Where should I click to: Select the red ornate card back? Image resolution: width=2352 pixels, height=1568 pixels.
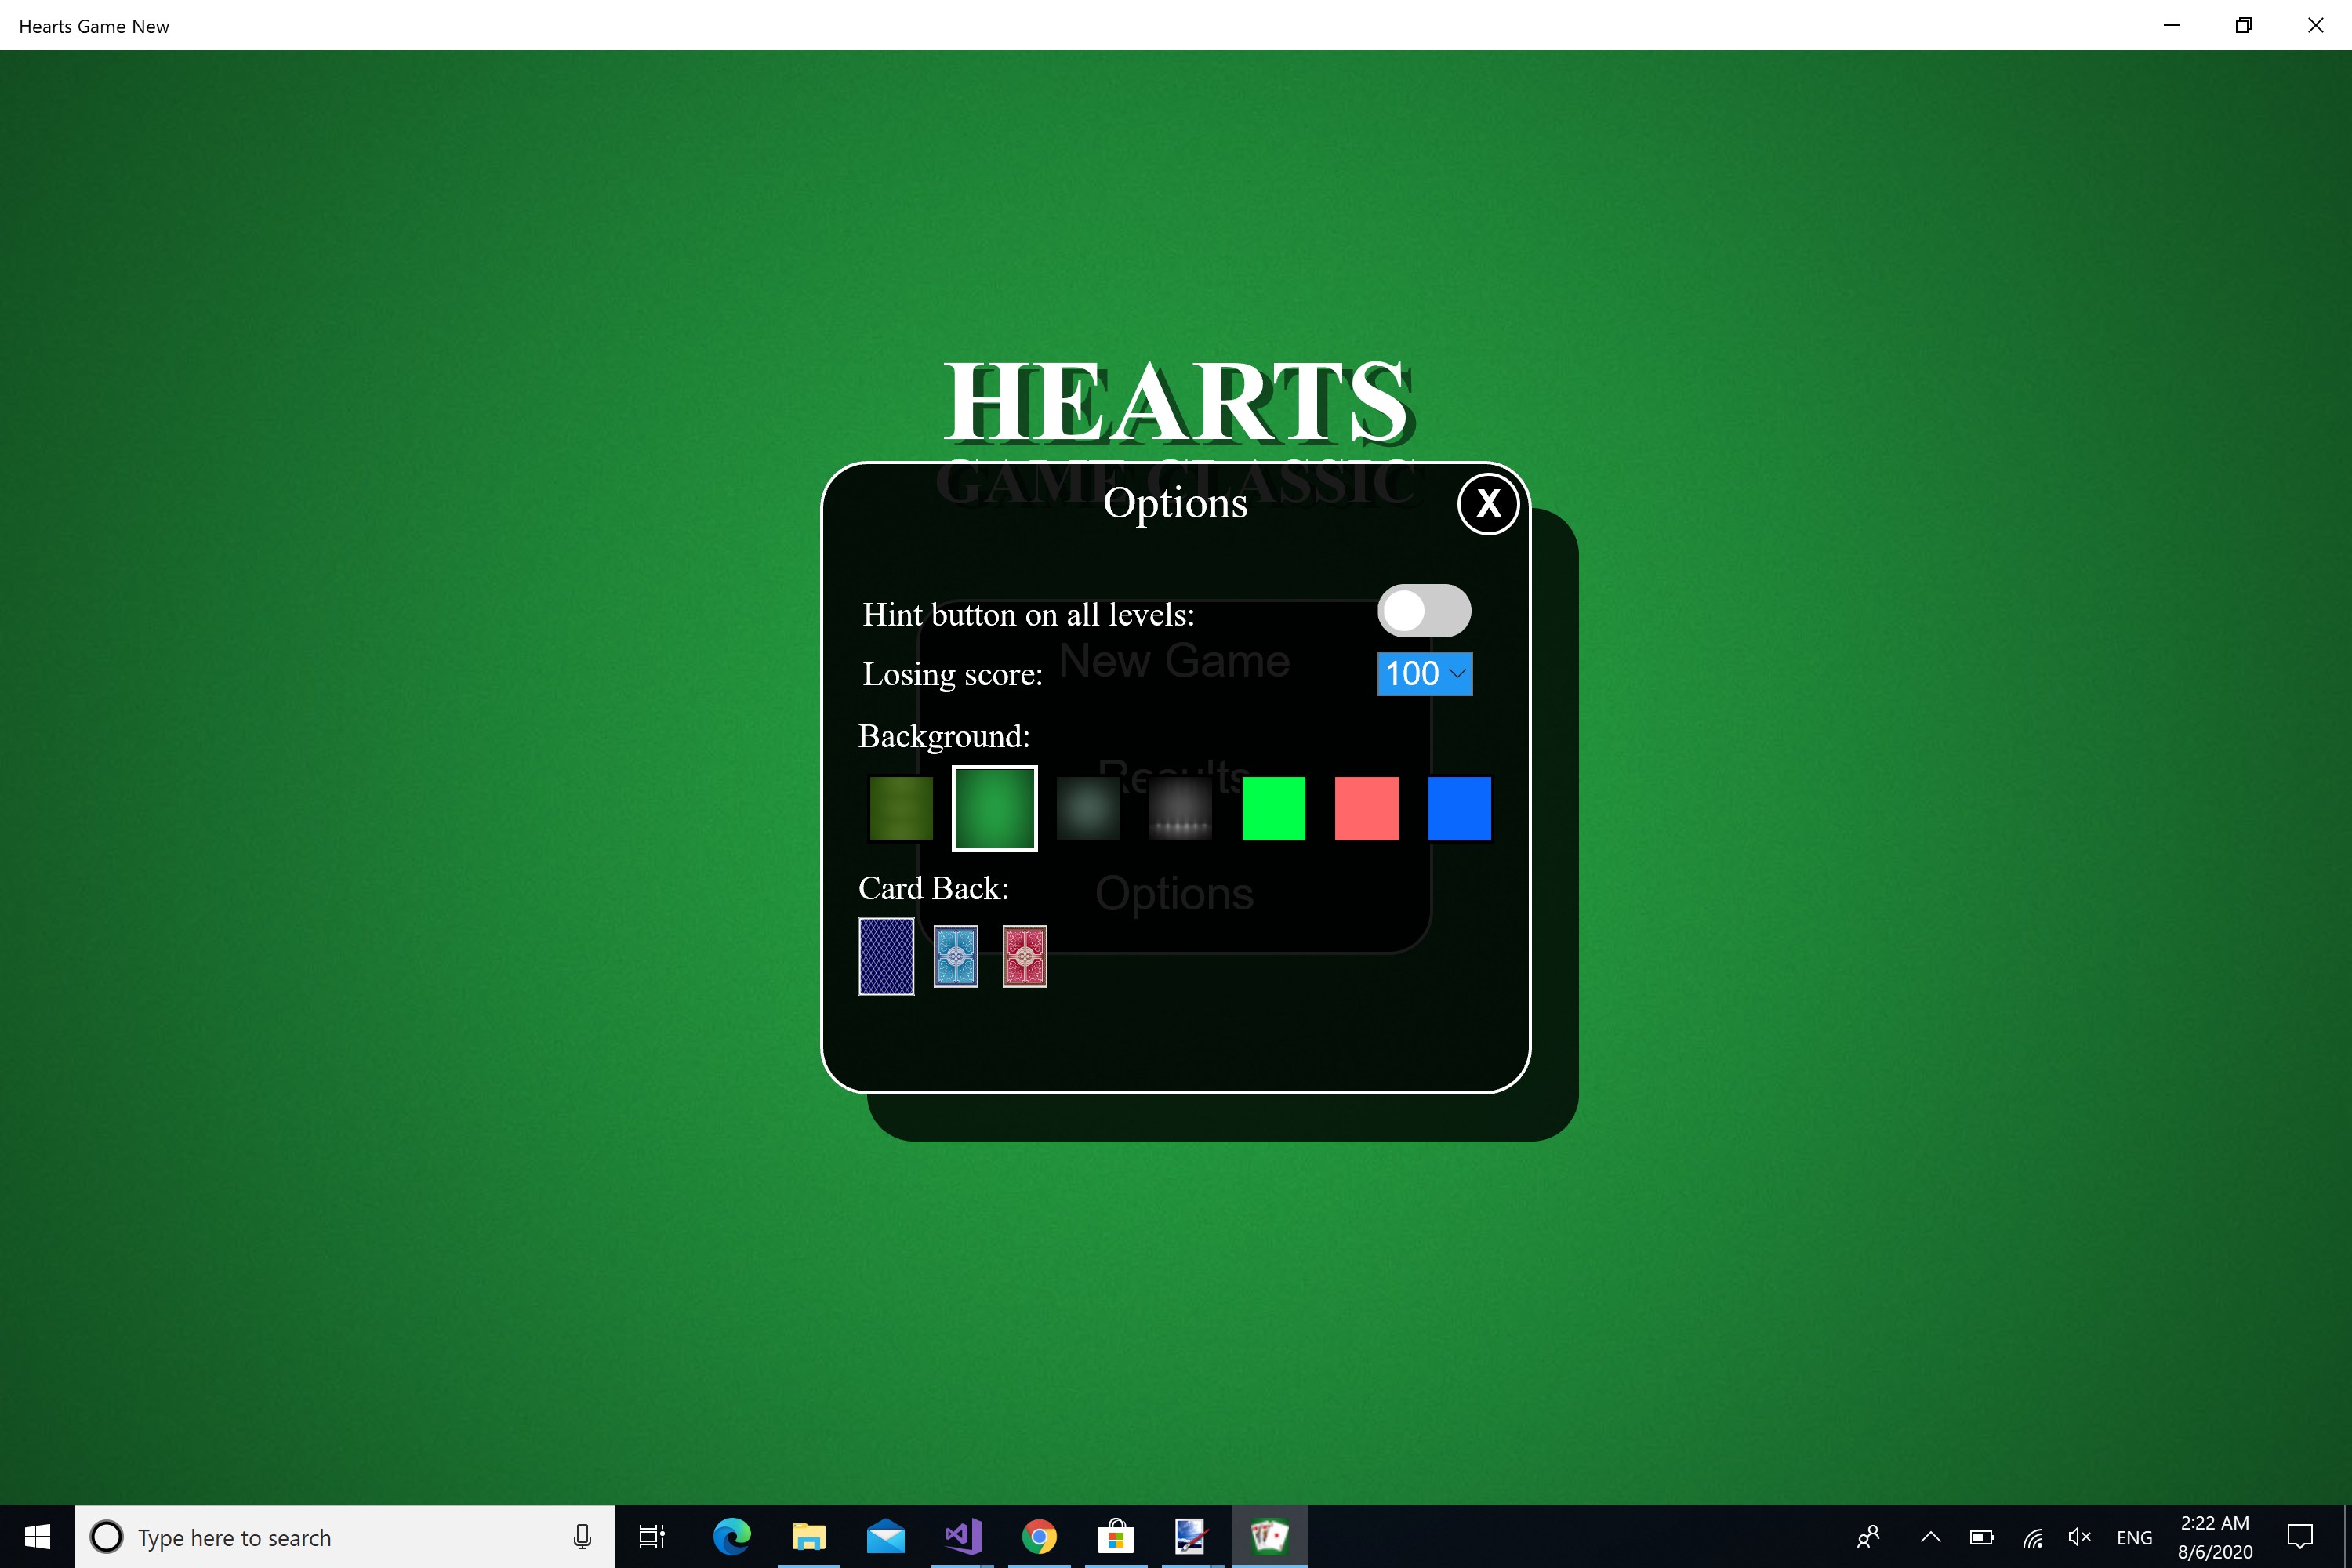tap(1025, 956)
